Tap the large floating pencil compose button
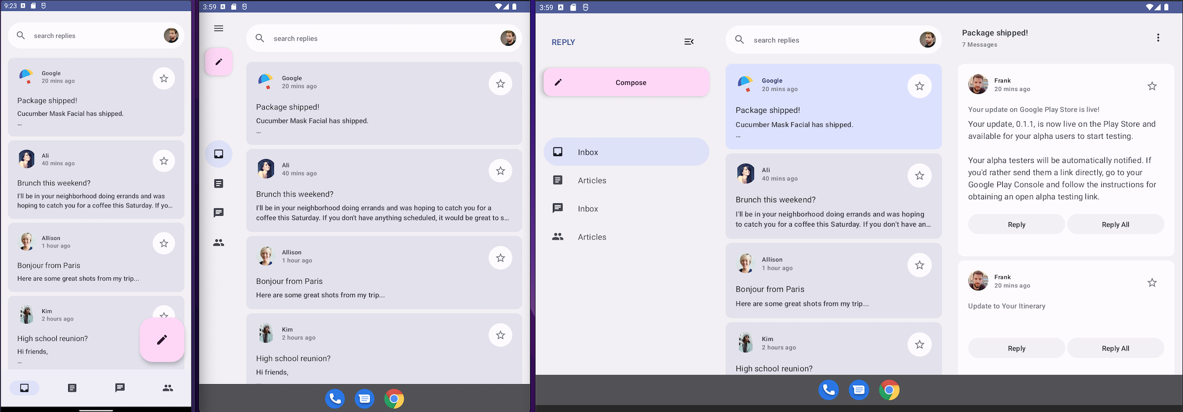The height and width of the screenshot is (412, 1183). click(162, 340)
